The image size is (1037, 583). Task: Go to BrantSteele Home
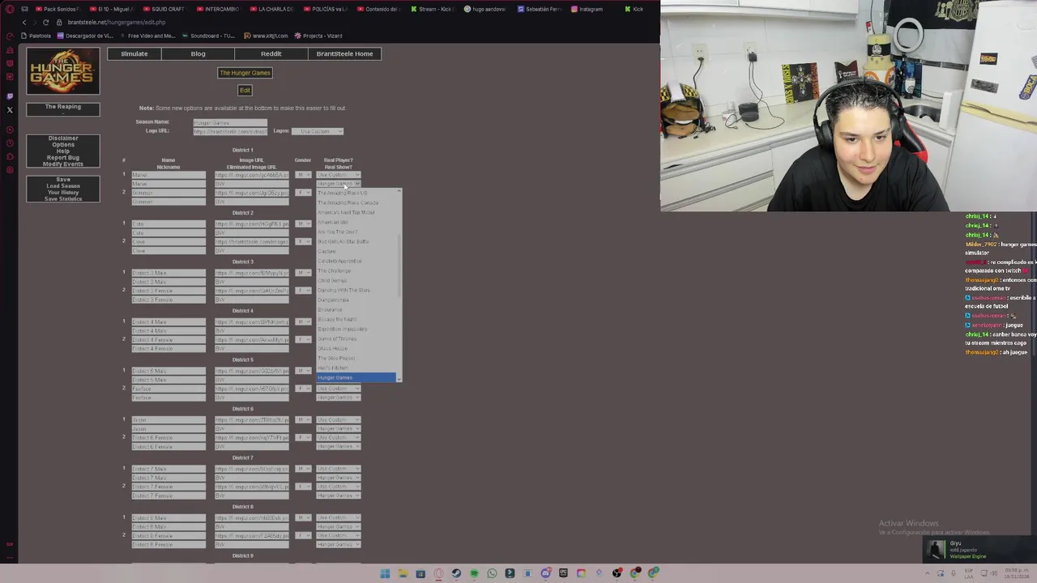coord(344,53)
